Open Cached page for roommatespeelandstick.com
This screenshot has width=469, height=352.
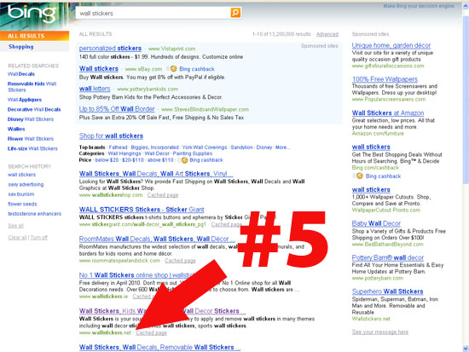[180, 261]
